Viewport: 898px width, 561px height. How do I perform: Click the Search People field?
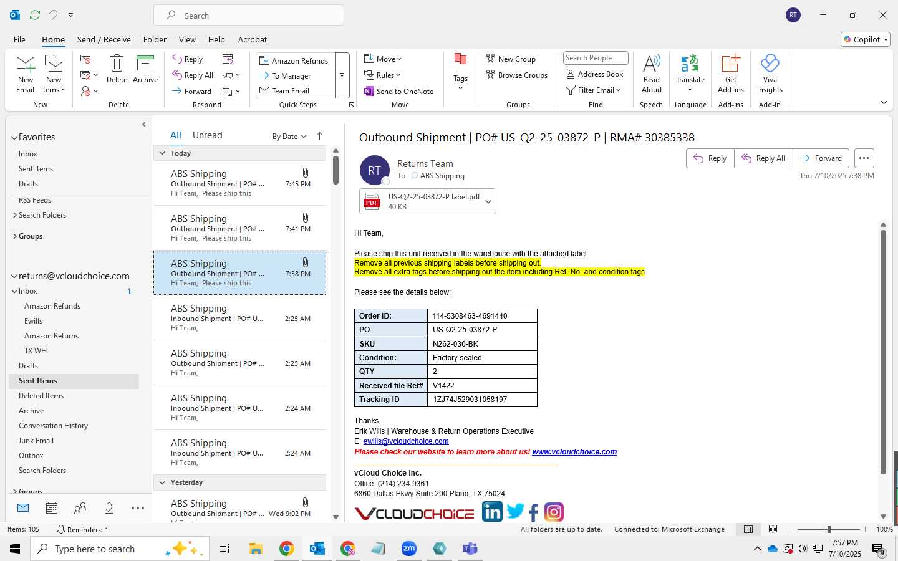click(596, 58)
